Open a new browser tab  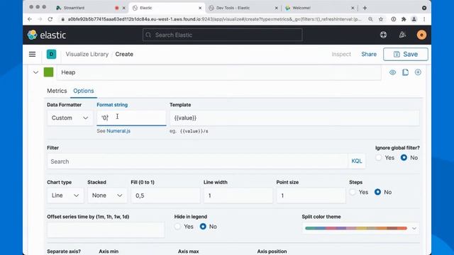[365, 8]
